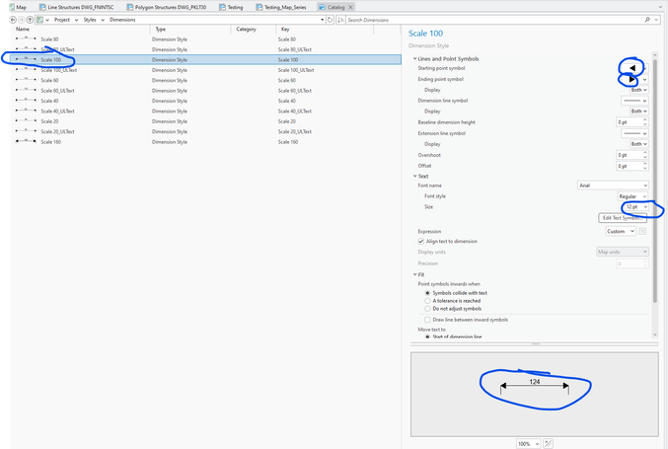Switch to the Map tab
Image resolution: width=668 pixels, height=449 pixels.
[18, 7]
